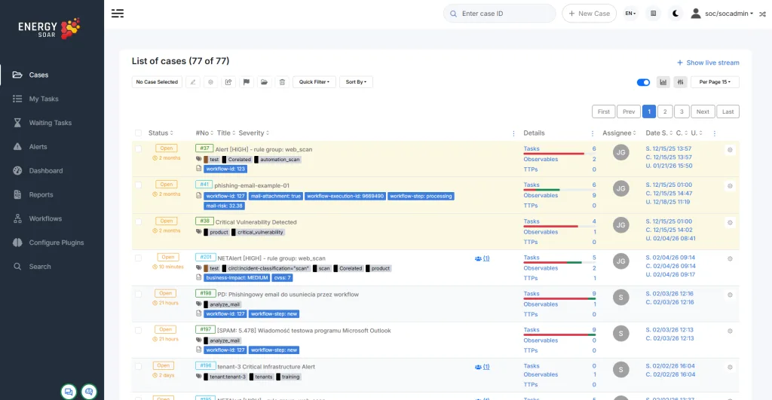The image size is (772, 400).
Task: Click the trash delete icon in toolbar
Action: click(282, 82)
